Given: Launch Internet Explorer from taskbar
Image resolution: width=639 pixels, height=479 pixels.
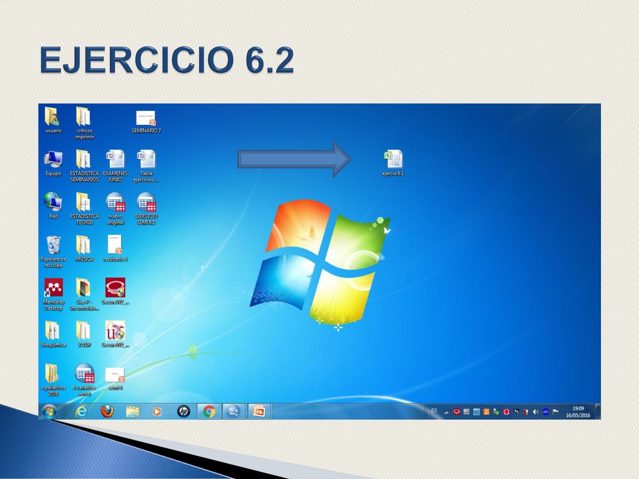Looking at the screenshot, I should click(81, 412).
